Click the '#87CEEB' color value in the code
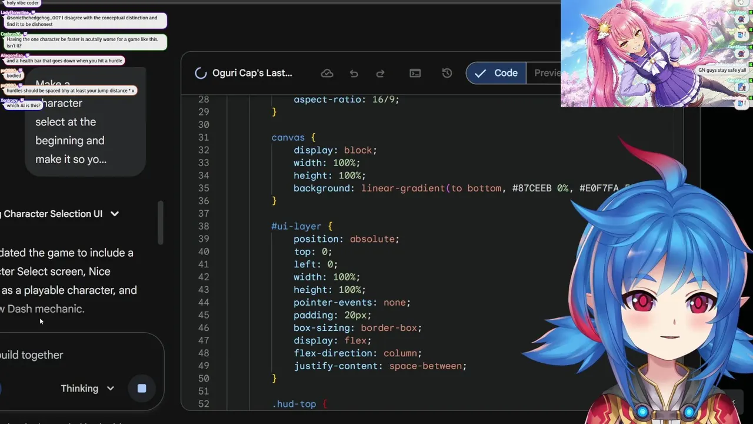 [532, 188]
